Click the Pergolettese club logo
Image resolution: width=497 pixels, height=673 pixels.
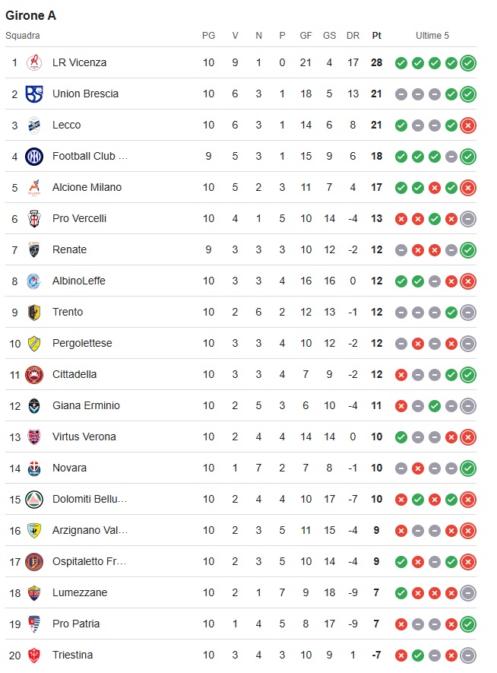pos(34,343)
